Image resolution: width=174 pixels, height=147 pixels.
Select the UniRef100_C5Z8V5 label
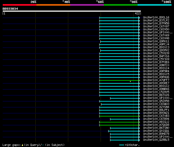click(x=156, y=92)
